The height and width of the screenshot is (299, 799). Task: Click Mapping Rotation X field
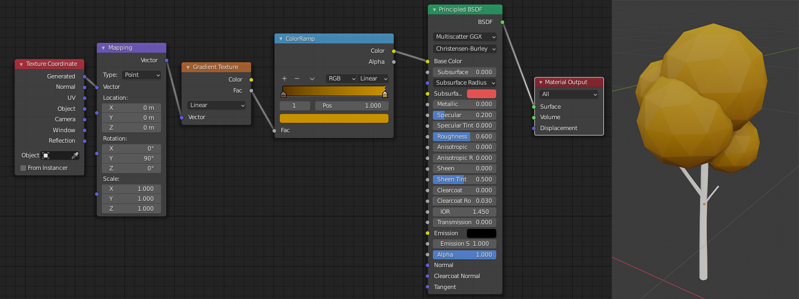132,148
